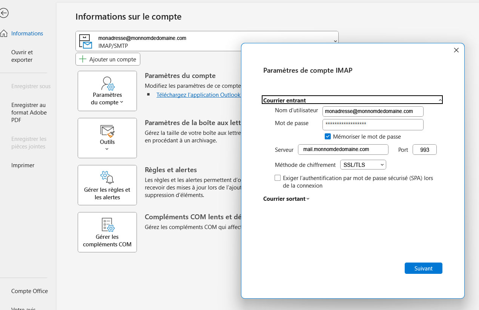Open the Méthode de chiffrement dropdown
The height and width of the screenshot is (310, 479).
pyautogui.click(x=363, y=165)
